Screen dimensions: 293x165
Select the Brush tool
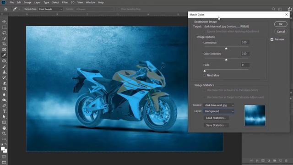coord(4,66)
